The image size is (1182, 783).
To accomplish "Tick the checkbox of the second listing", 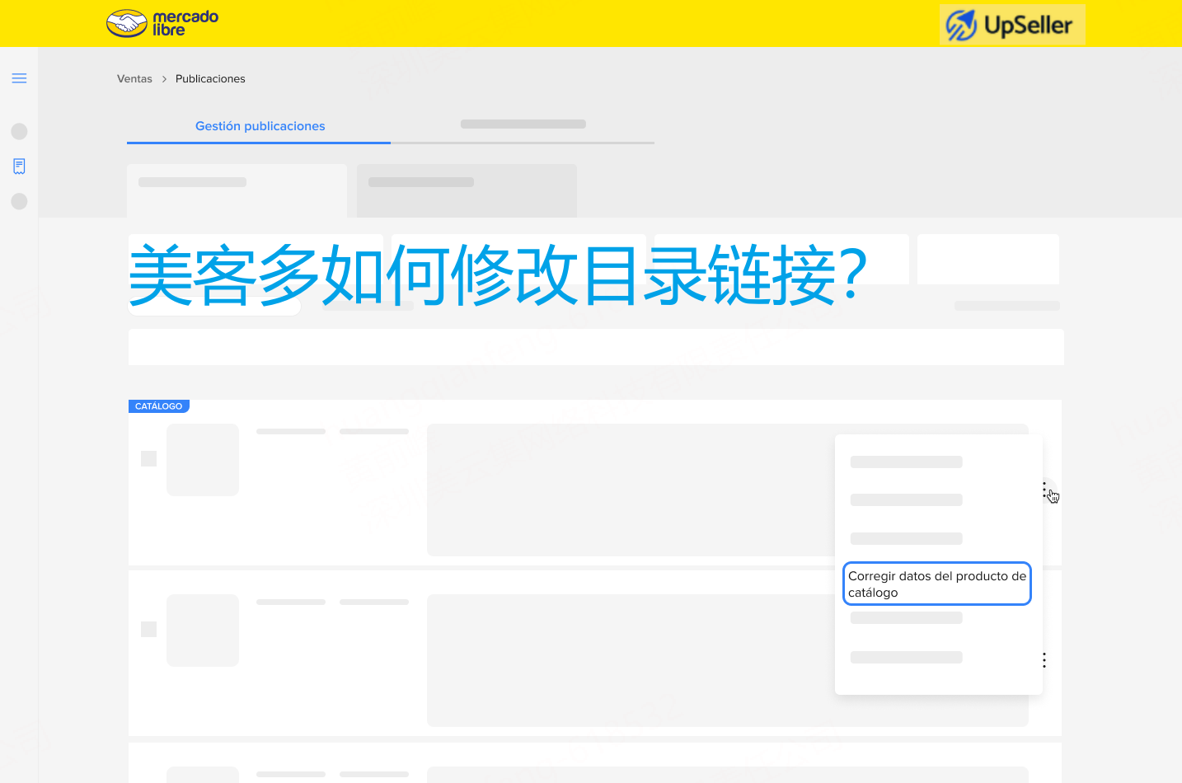I will [148, 629].
